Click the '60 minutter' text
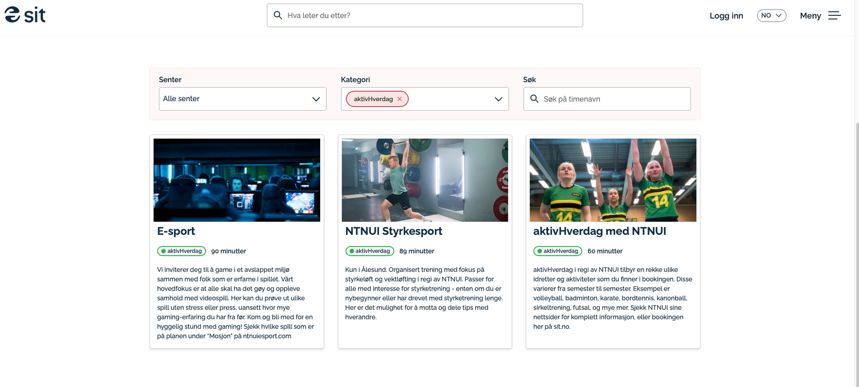Image resolution: width=859 pixels, height=387 pixels. pos(605,251)
